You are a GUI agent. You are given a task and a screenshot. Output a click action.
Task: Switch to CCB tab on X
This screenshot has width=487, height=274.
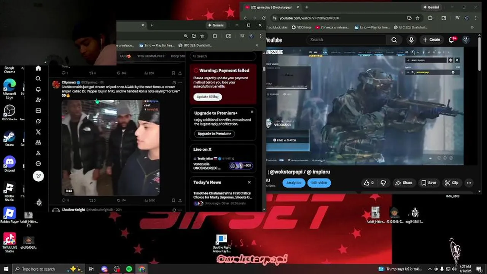[125, 56]
